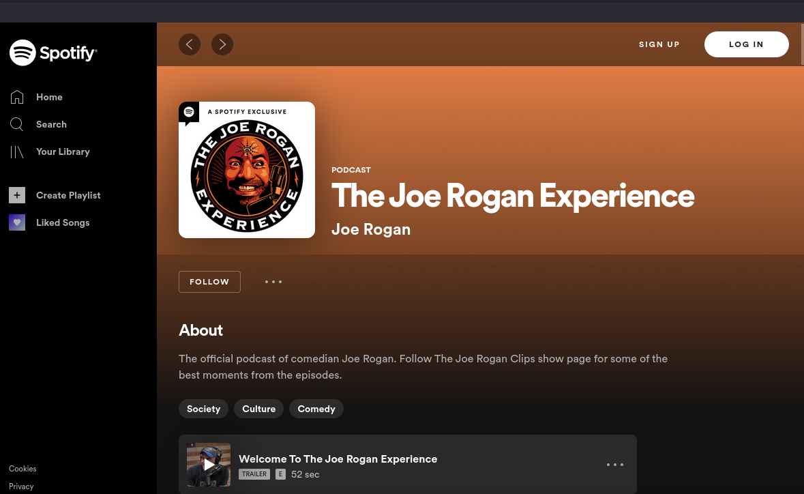Select Create Playlist label
Image resolution: width=804 pixels, height=494 pixels.
[x=68, y=195]
